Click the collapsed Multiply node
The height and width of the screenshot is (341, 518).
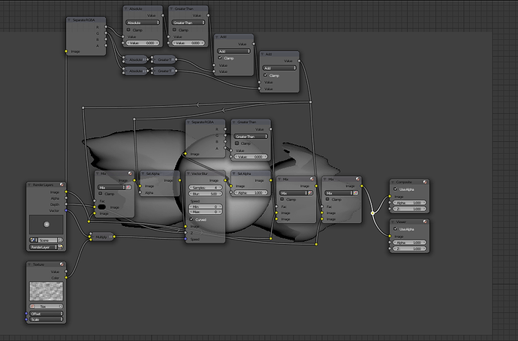coord(102,237)
